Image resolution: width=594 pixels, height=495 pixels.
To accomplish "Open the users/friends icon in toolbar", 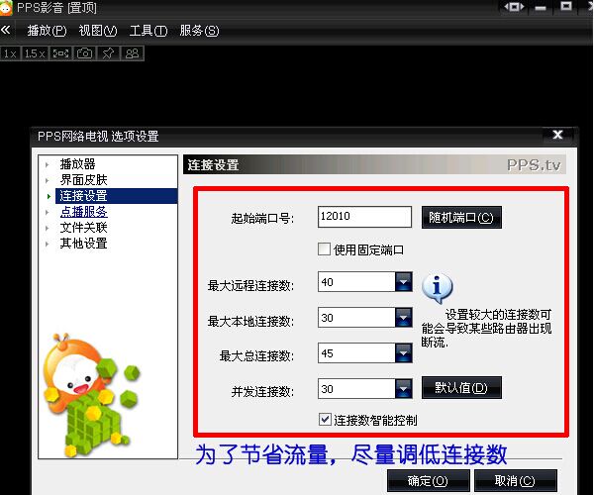I will tap(132, 53).
